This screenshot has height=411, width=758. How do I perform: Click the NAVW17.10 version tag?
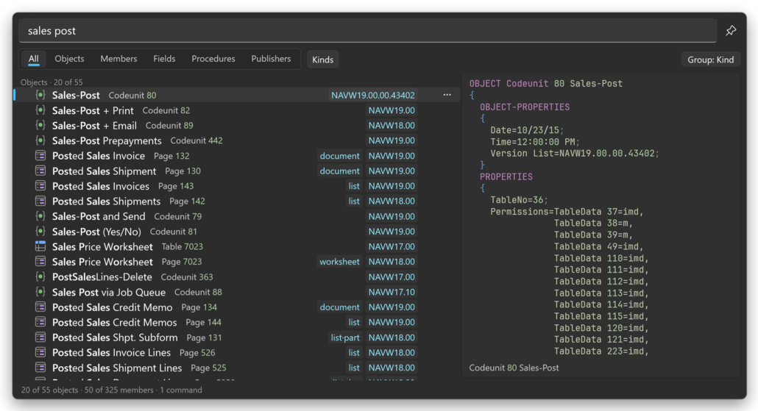[x=392, y=292]
